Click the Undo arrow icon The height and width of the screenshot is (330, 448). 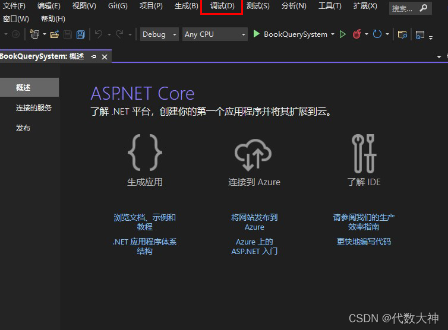99,34
